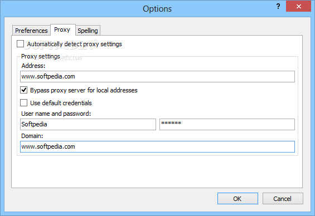Dismiss the dialog with Cancel
The image size is (315, 216).
coord(283,199)
